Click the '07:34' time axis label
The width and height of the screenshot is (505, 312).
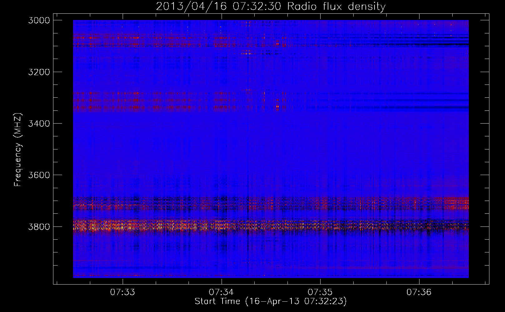pos(221,292)
